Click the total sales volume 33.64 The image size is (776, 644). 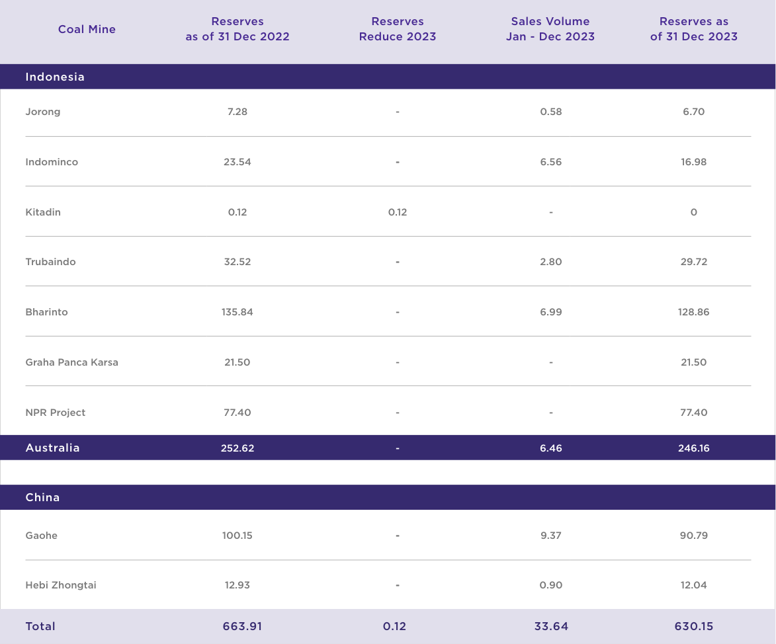551,626
